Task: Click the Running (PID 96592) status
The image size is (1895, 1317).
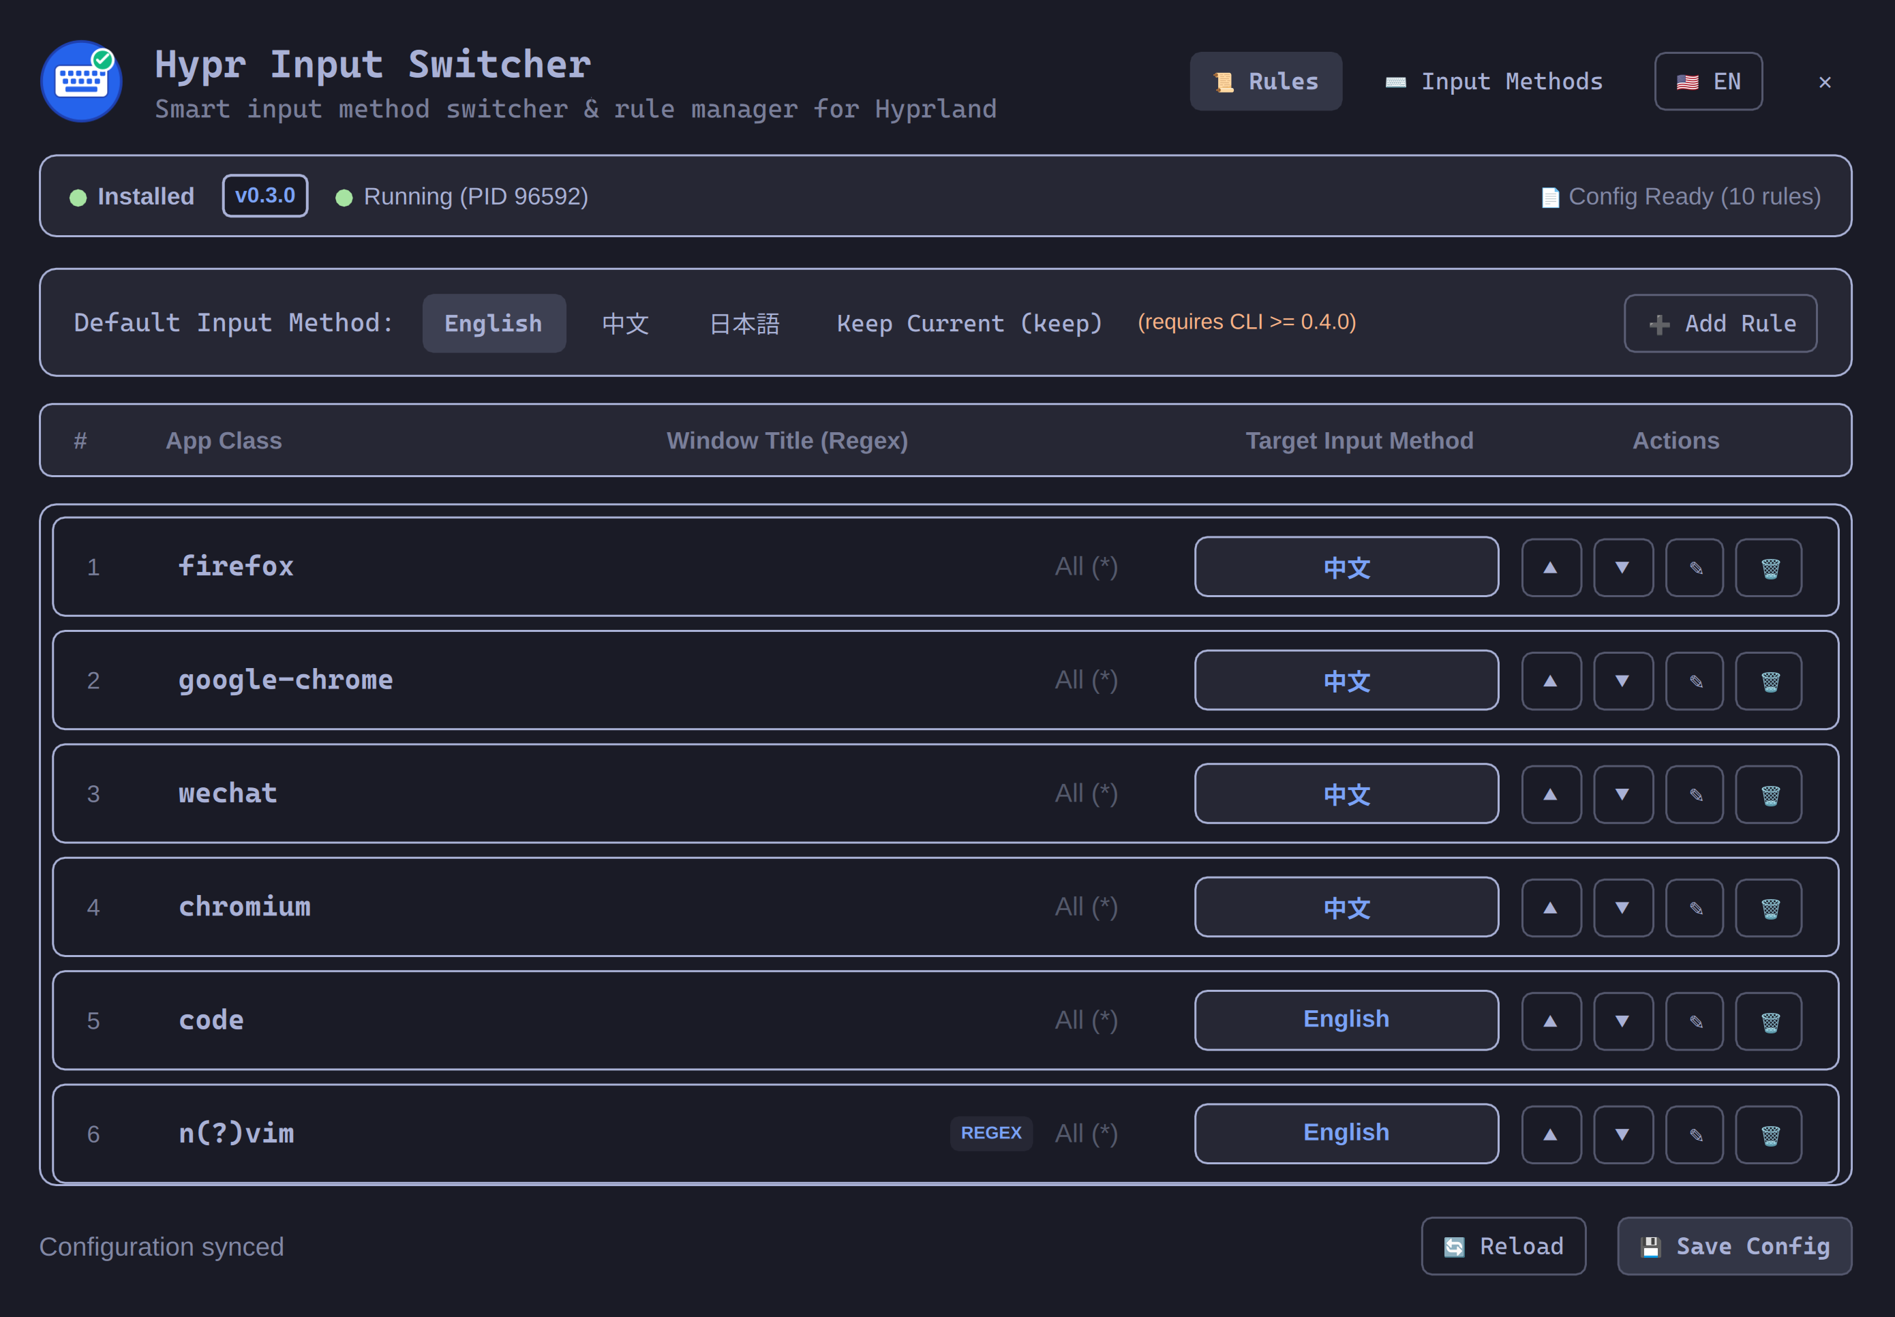Action: point(462,196)
